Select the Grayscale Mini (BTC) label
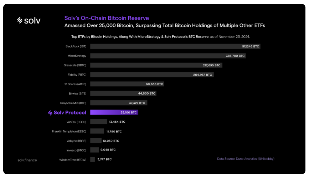The image size is (309, 177). (73, 103)
